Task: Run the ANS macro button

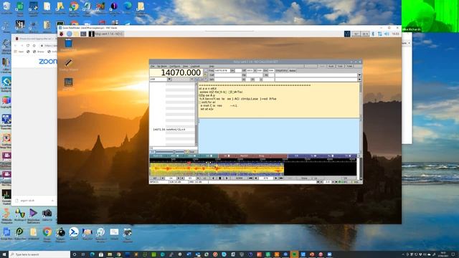Action: click(175, 156)
